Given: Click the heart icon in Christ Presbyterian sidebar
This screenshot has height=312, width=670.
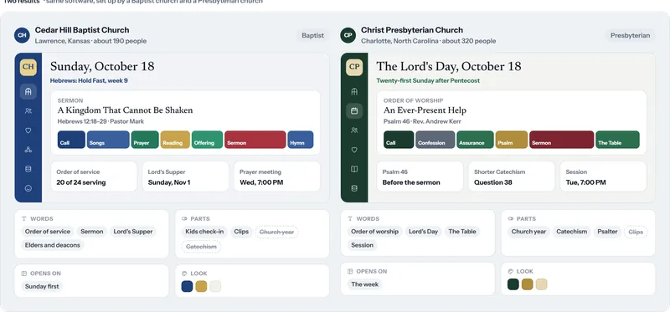Looking at the screenshot, I should [x=354, y=150].
